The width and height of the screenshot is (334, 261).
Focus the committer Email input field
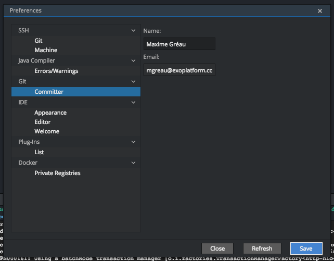pyautogui.click(x=179, y=70)
